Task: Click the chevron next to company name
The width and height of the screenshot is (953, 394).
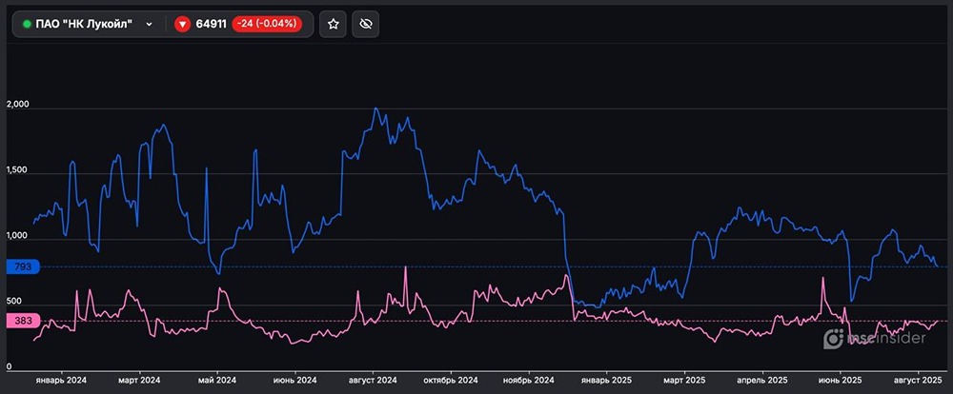Action: [x=150, y=25]
